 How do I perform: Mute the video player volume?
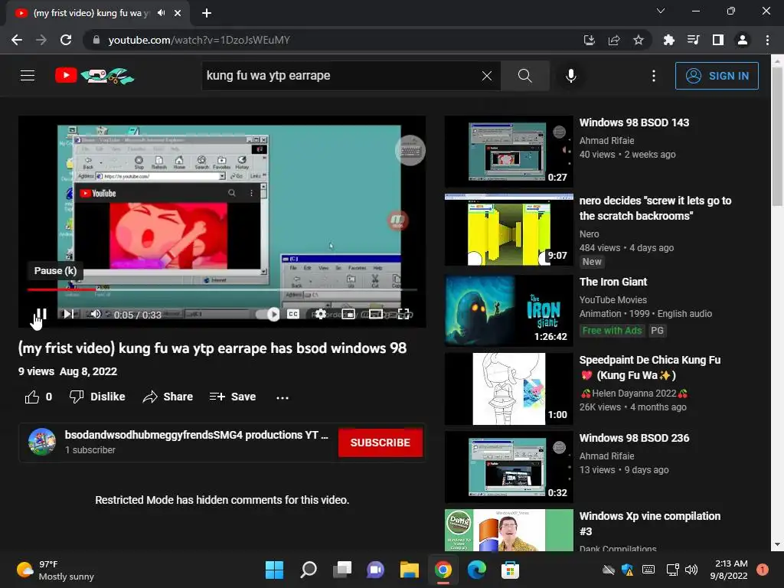(x=95, y=314)
